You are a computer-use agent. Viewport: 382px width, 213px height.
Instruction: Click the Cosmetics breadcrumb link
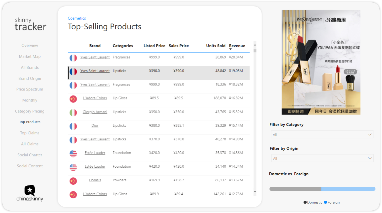(77, 18)
